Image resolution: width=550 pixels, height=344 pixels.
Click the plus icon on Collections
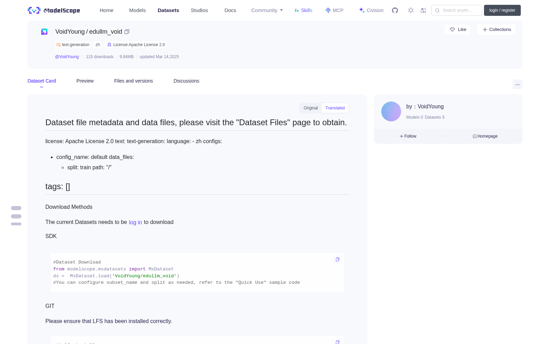point(485,30)
